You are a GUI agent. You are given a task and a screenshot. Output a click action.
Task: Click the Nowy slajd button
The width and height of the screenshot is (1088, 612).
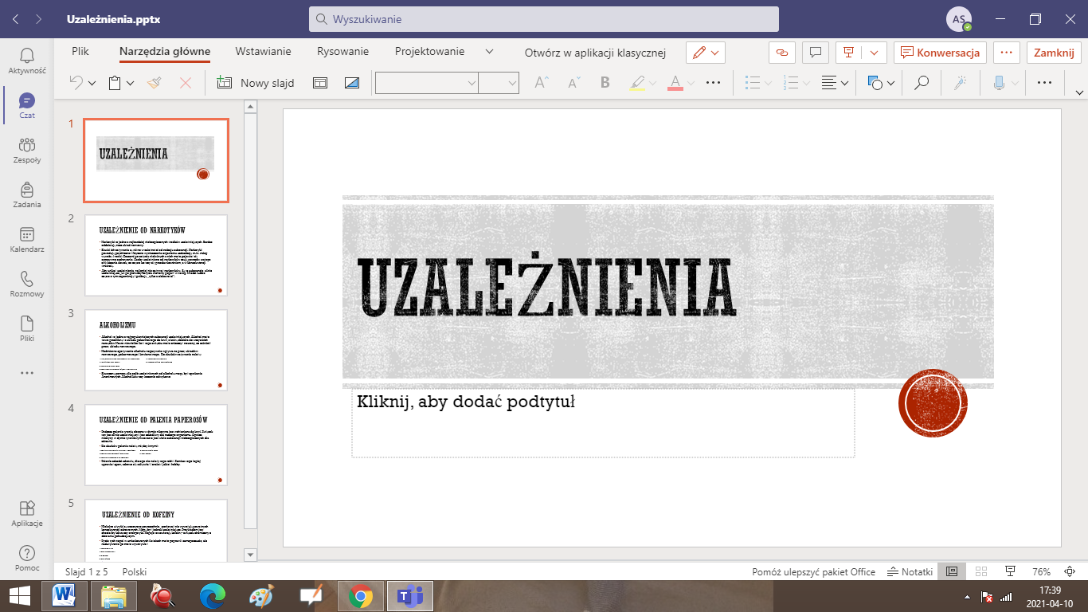tap(256, 83)
